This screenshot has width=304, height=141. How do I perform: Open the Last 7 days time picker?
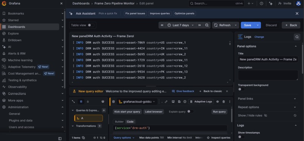[181, 25]
